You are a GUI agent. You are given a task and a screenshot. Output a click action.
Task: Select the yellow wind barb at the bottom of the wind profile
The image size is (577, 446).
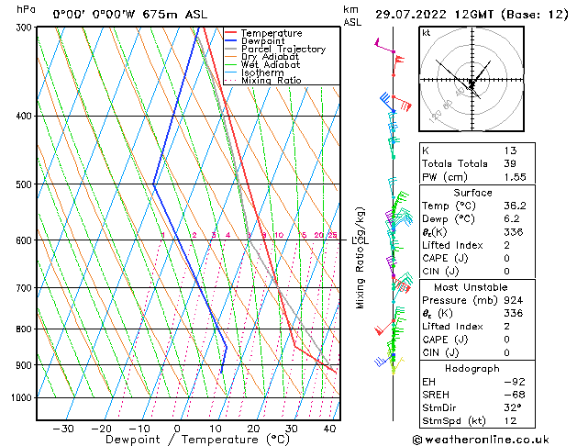(x=394, y=369)
